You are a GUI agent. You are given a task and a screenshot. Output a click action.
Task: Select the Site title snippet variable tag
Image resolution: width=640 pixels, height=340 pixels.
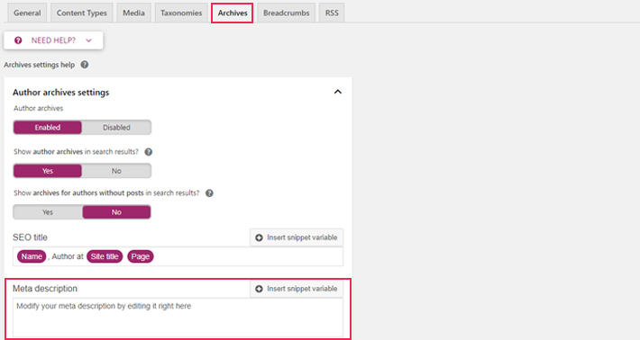tap(105, 256)
